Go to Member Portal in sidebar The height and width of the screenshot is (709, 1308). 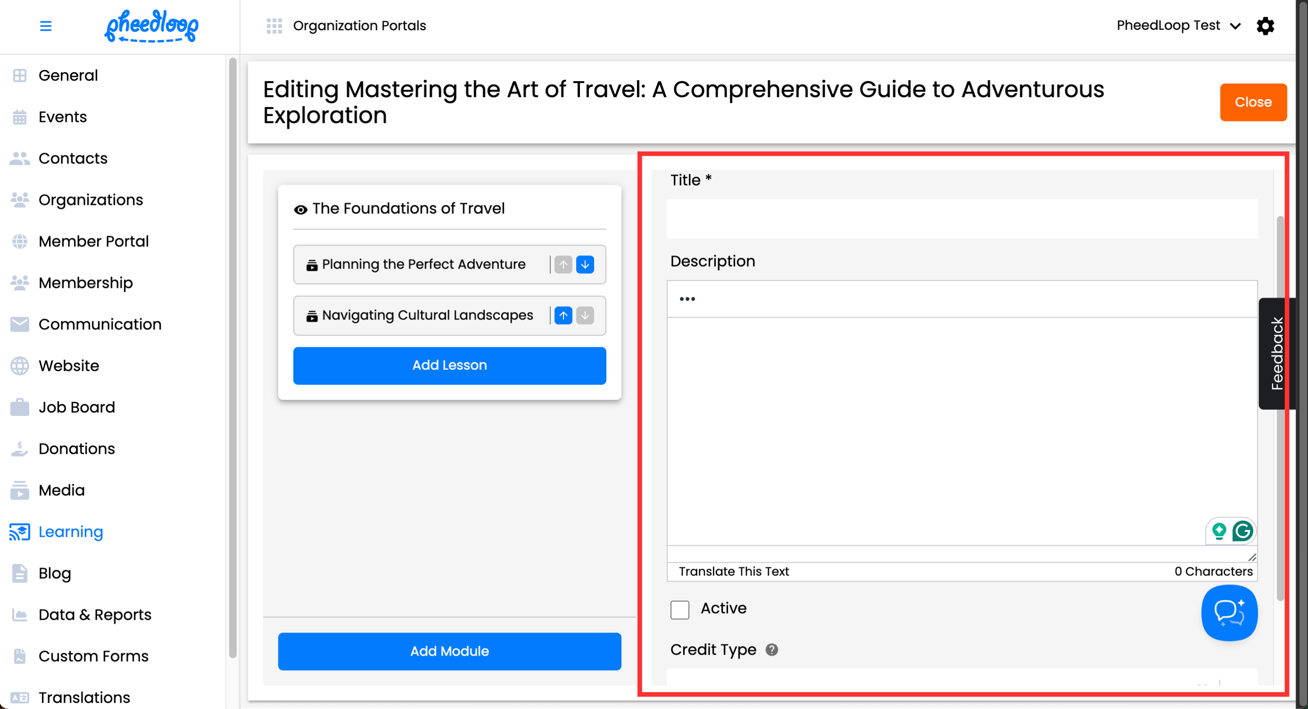coord(93,241)
